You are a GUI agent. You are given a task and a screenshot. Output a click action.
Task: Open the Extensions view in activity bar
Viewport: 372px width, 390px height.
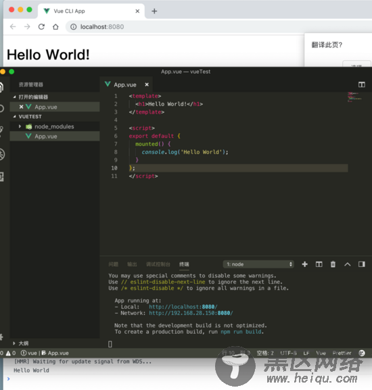pyautogui.click(x=2, y=176)
